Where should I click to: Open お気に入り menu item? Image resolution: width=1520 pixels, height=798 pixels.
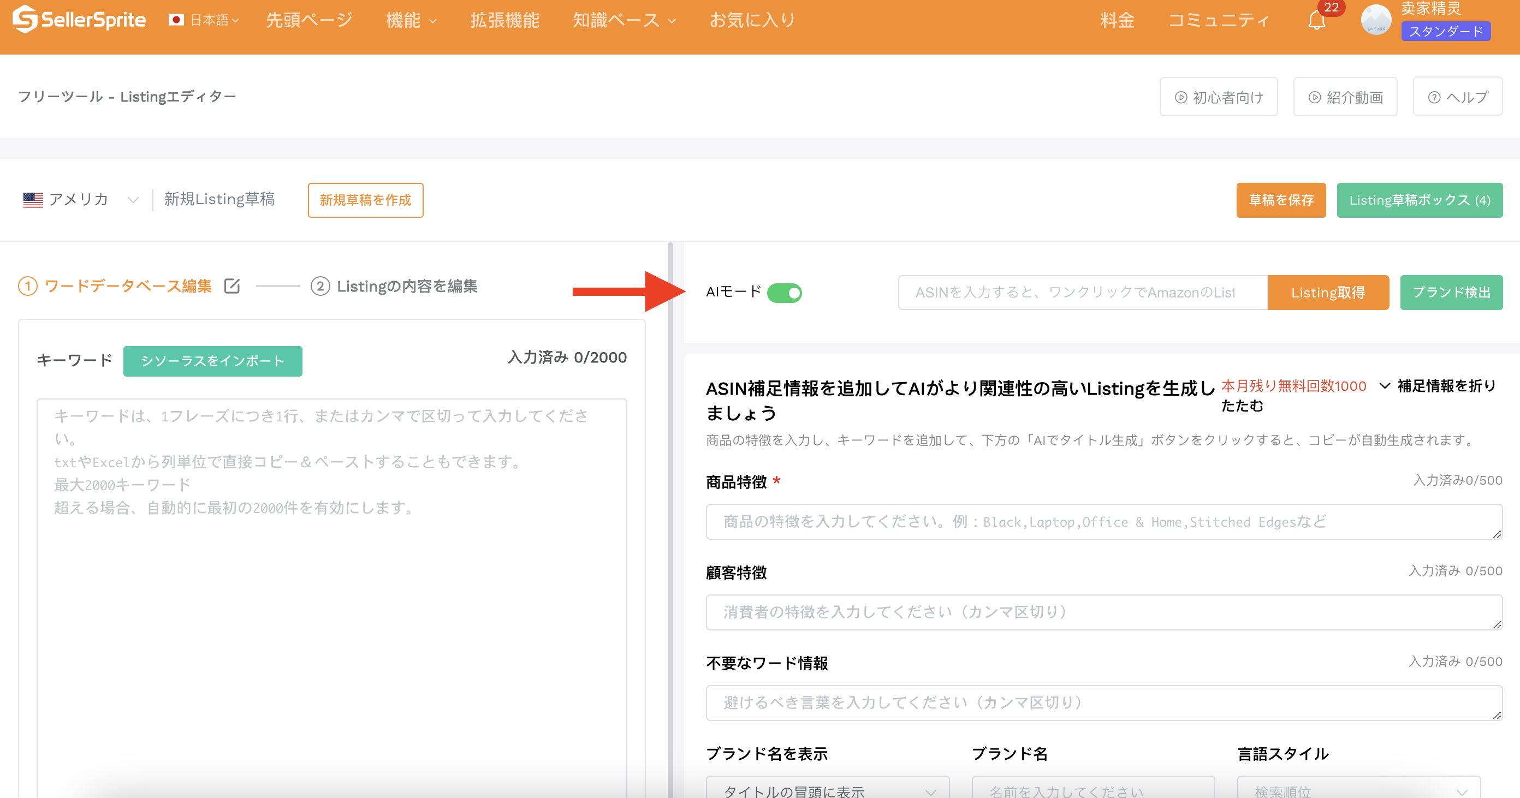752,20
